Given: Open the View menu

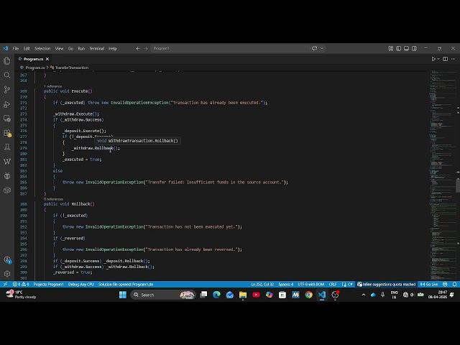Looking at the screenshot, I should click(59, 48).
